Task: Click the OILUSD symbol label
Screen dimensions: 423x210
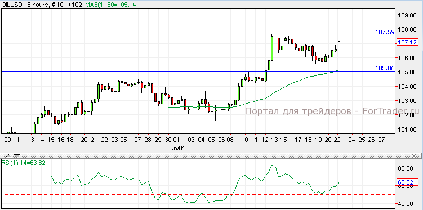Action: pyautogui.click(x=11, y=5)
